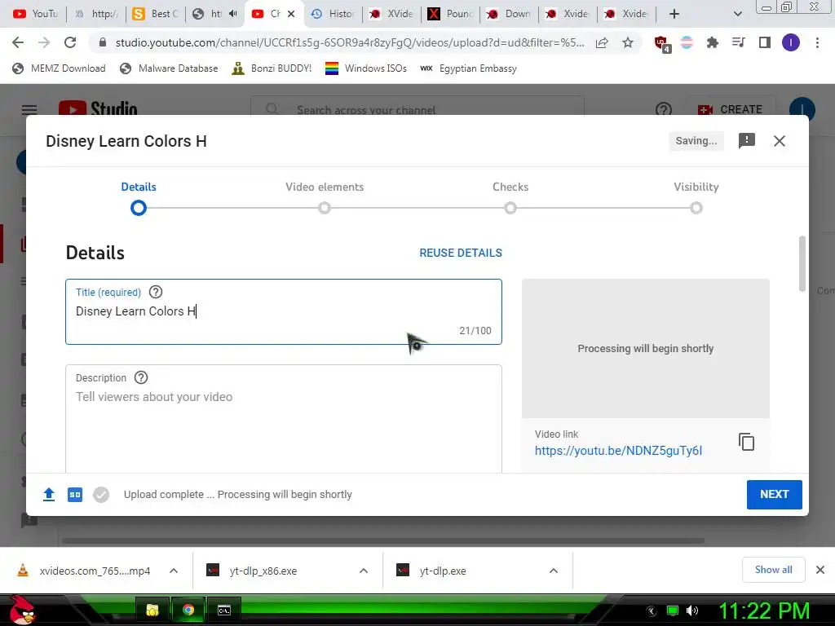
Task: Click the SD quality badge icon
Action: pos(75,495)
